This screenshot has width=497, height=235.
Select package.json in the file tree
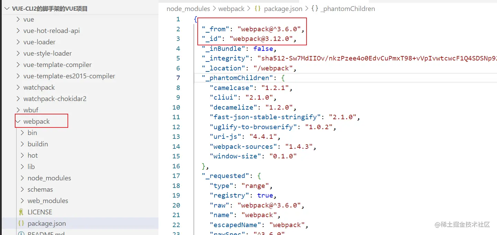(x=47, y=224)
